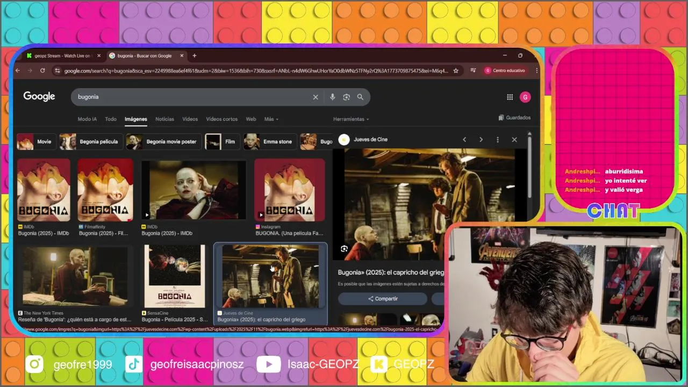This screenshot has height=387, width=688.
Task: Filter by Begonia movie poster chip
Action: click(x=164, y=142)
